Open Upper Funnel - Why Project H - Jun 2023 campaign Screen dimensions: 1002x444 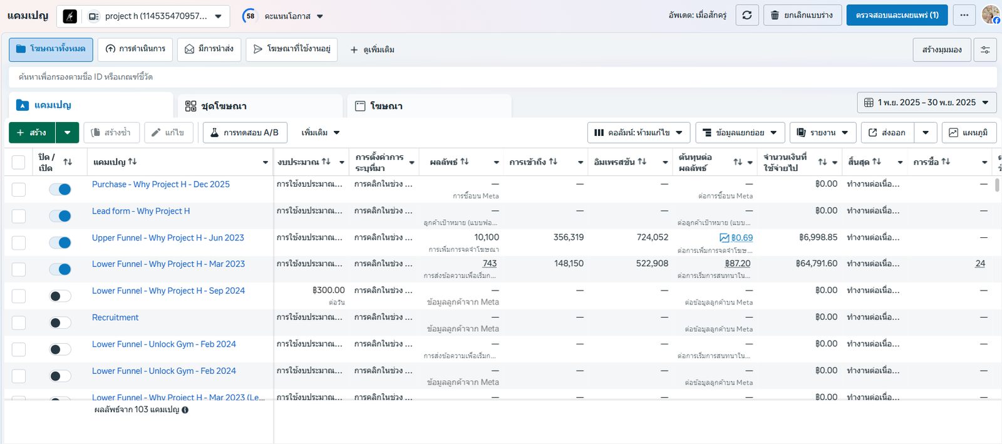coord(168,238)
